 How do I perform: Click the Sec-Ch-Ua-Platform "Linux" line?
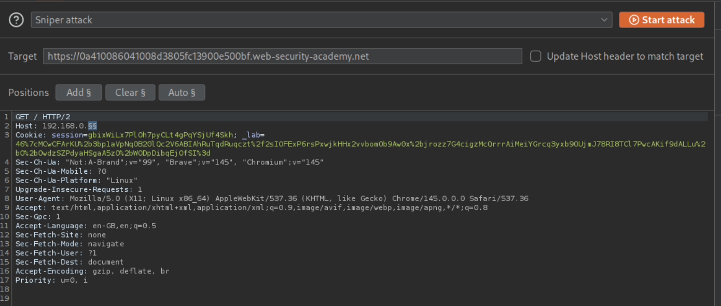coord(76,180)
